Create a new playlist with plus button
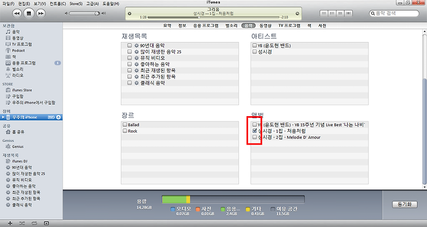This screenshot has height=227, width=427. 10,223
